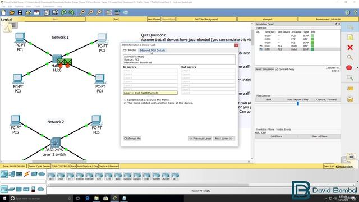Toggle visibility eye for PC2 Hub0 ARP event
This screenshot has width=359, height=202.
(260, 46)
